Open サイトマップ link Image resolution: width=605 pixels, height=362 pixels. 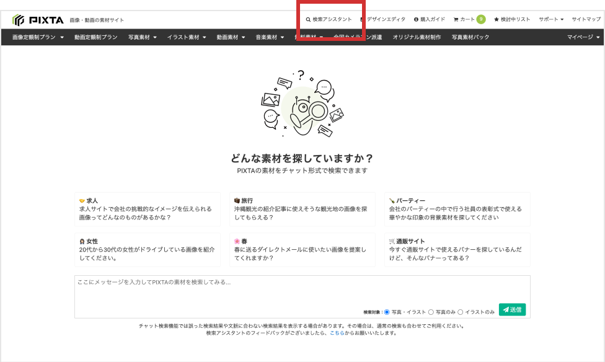tap(586, 19)
